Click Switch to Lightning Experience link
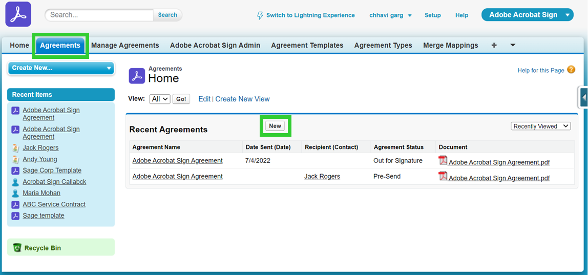Viewport: 588px width, 275px height. coord(310,15)
